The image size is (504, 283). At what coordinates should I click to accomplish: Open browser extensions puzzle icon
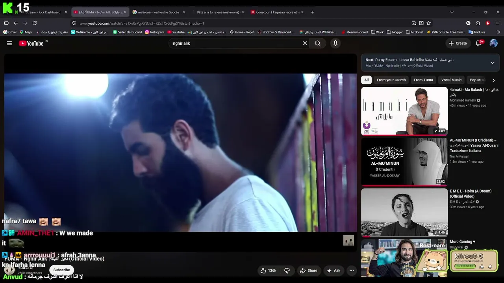tap(478, 23)
